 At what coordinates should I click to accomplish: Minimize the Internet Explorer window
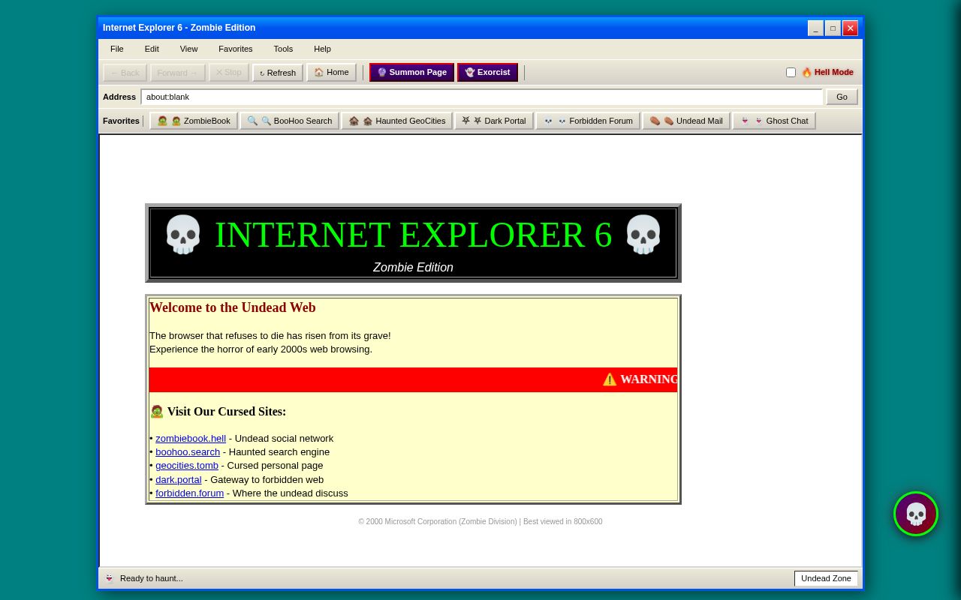tap(815, 28)
